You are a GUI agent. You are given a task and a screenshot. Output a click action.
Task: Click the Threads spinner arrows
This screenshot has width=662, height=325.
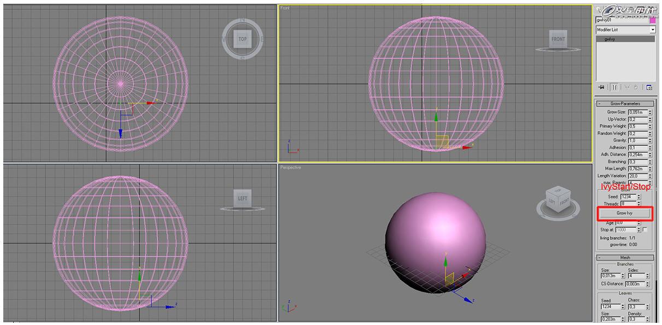tap(639, 204)
